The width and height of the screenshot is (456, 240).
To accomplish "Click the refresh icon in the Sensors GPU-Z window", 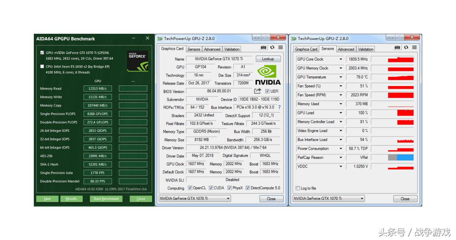I will pyautogui.click(x=405, y=48).
